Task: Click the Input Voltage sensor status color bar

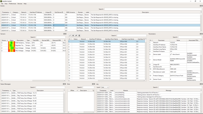Action: (x=12, y=48)
